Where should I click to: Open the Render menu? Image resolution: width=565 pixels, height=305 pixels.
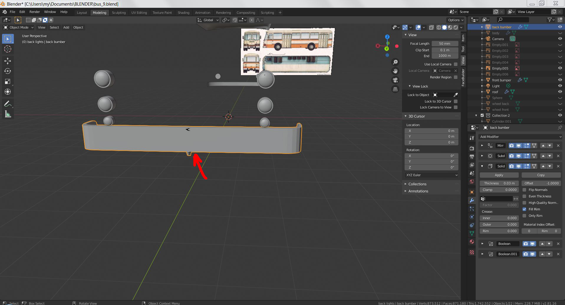34,12
